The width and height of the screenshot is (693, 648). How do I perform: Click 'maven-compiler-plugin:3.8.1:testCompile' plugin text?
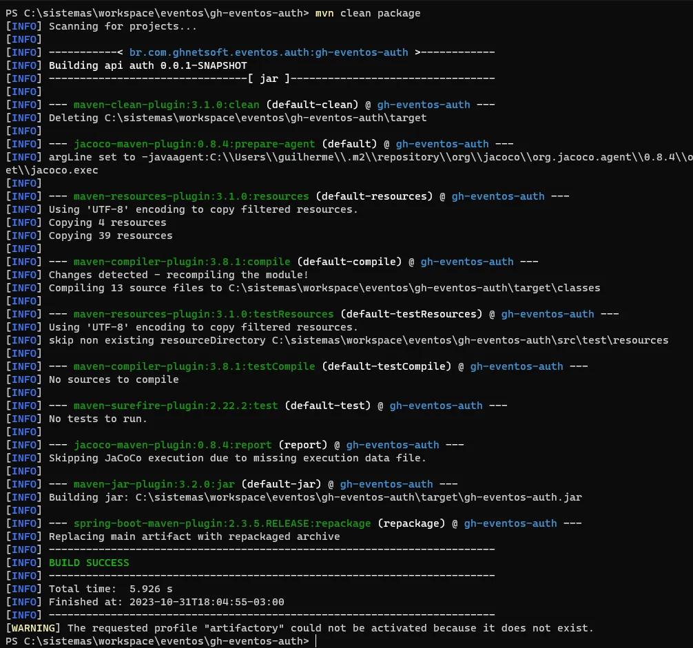pyautogui.click(x=194, y=366)
